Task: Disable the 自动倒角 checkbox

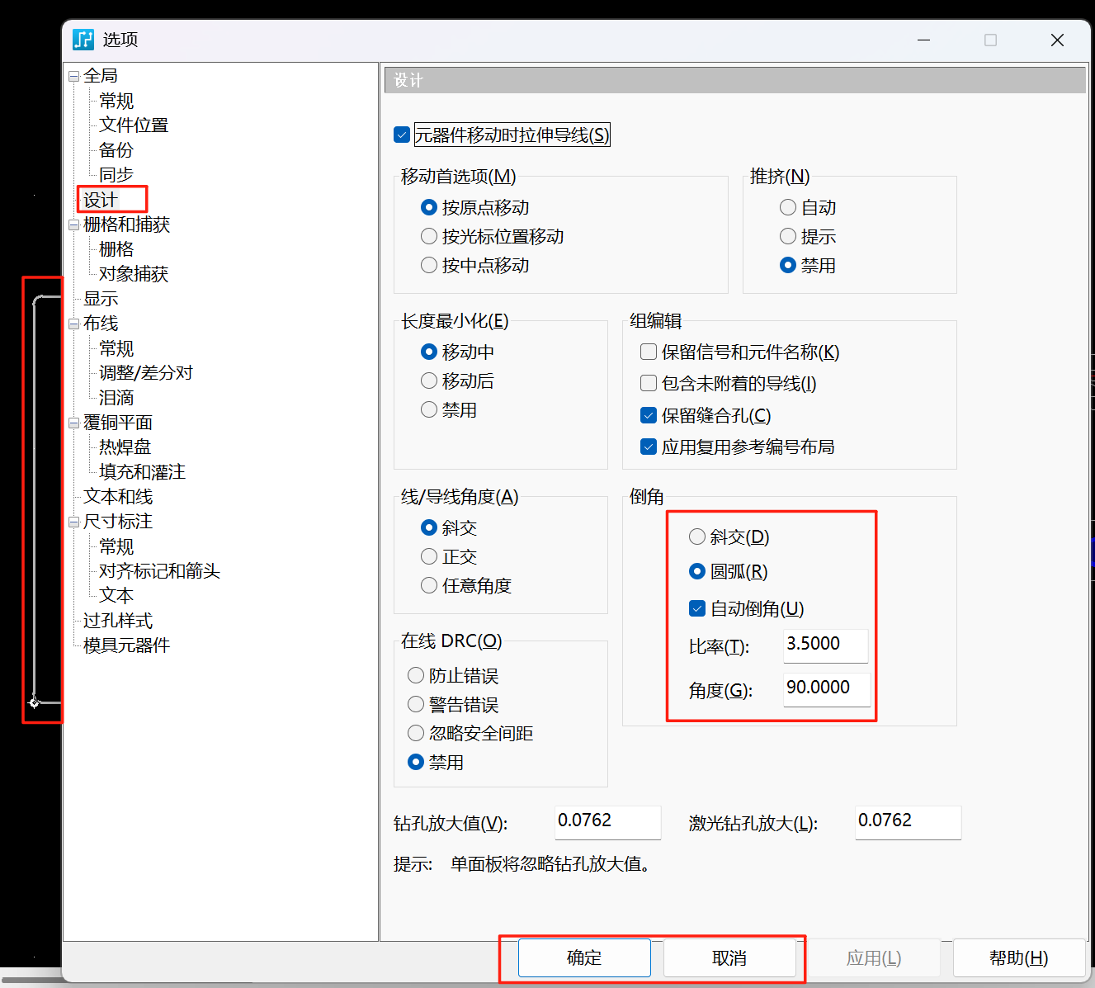Action: click(x=696, y=608)
